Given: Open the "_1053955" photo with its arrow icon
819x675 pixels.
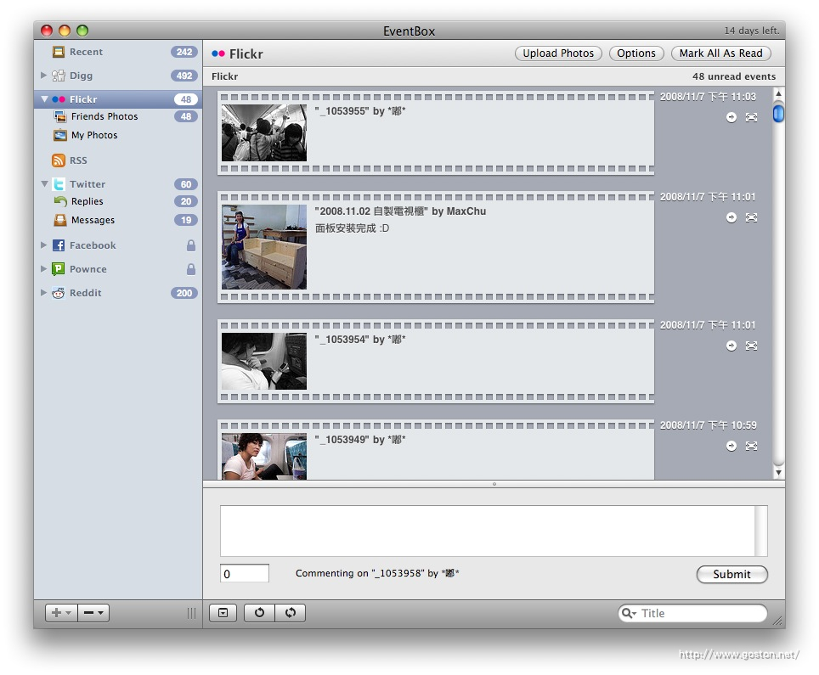Looking at the screenshot, I should 731,117.
